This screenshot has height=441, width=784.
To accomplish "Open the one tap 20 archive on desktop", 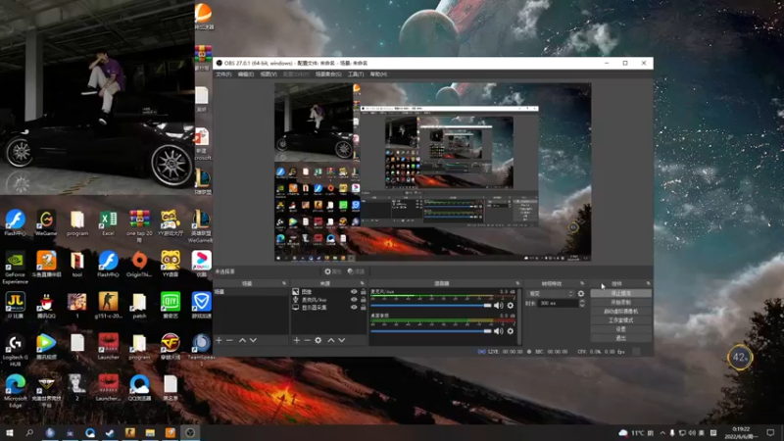I will [139, 226].
